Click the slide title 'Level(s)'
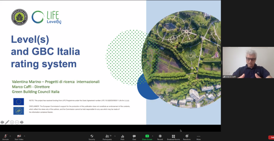Image resolution: width=274 pixels, height=141 pixels. pos(30,39)
